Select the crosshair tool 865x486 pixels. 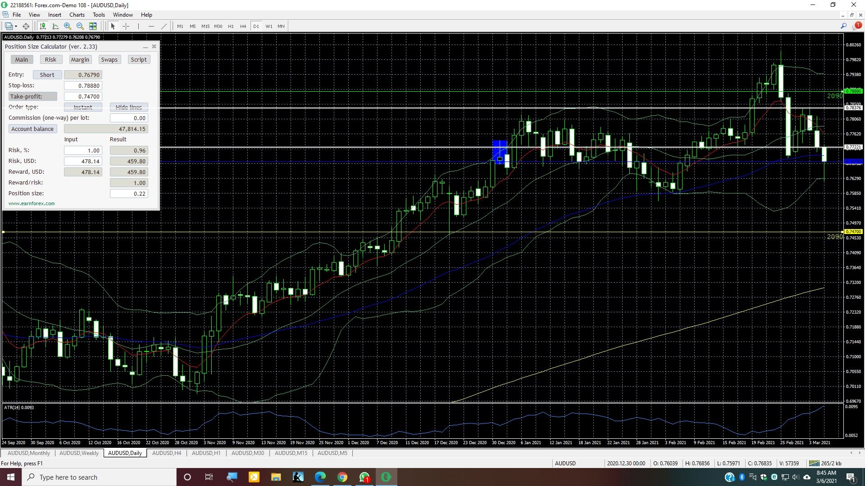[126, 26]
